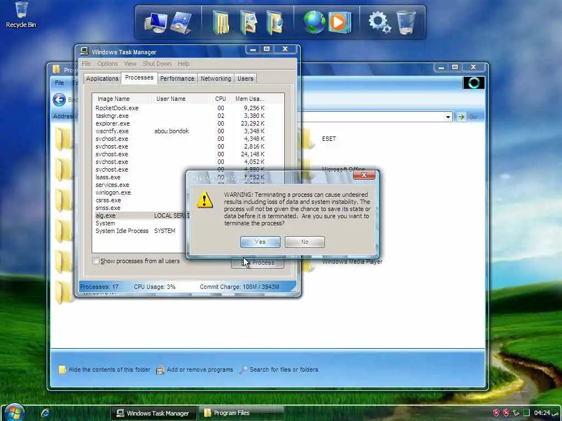Open the music folder icon in dock
This screenshot has height=421, width=562.
tap(276, 22)
